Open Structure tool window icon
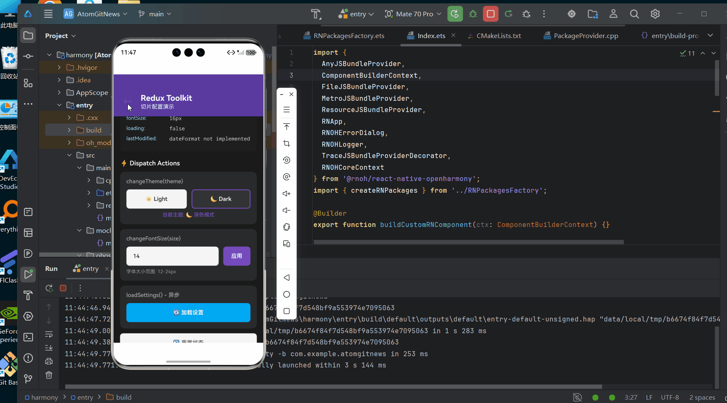Image resolution: width=727 pixels, height=403 pixels. click(x=28, y=83)
